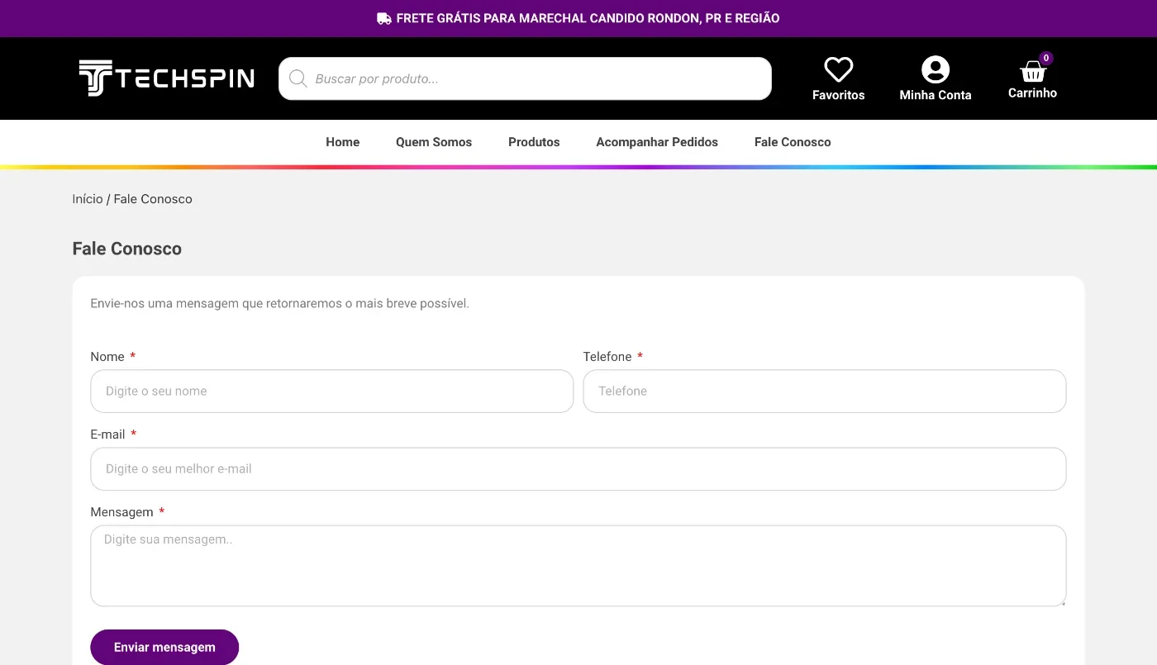Click the Enviar mensagem button
The height and width of the screenshot is (665, 1157).
click(164, 647)
